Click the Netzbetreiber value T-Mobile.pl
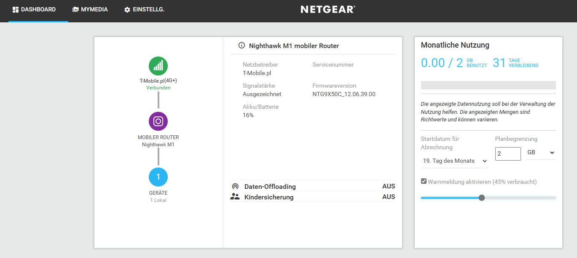Viewport: 577px width, 258px height. coord(257,73)
